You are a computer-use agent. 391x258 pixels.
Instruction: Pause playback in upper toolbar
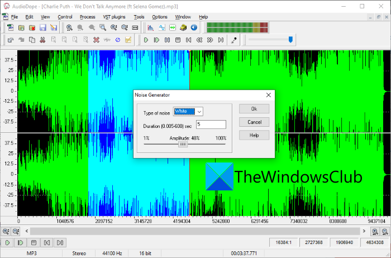click(x=167, y=40)
